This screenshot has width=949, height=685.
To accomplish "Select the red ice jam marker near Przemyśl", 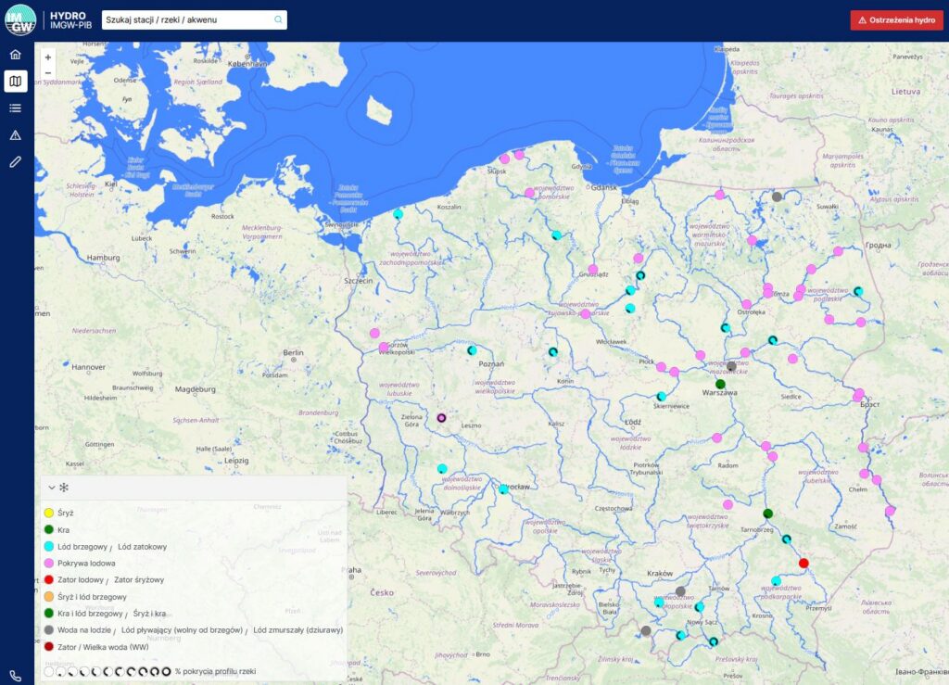I will [x=803, y=563].
